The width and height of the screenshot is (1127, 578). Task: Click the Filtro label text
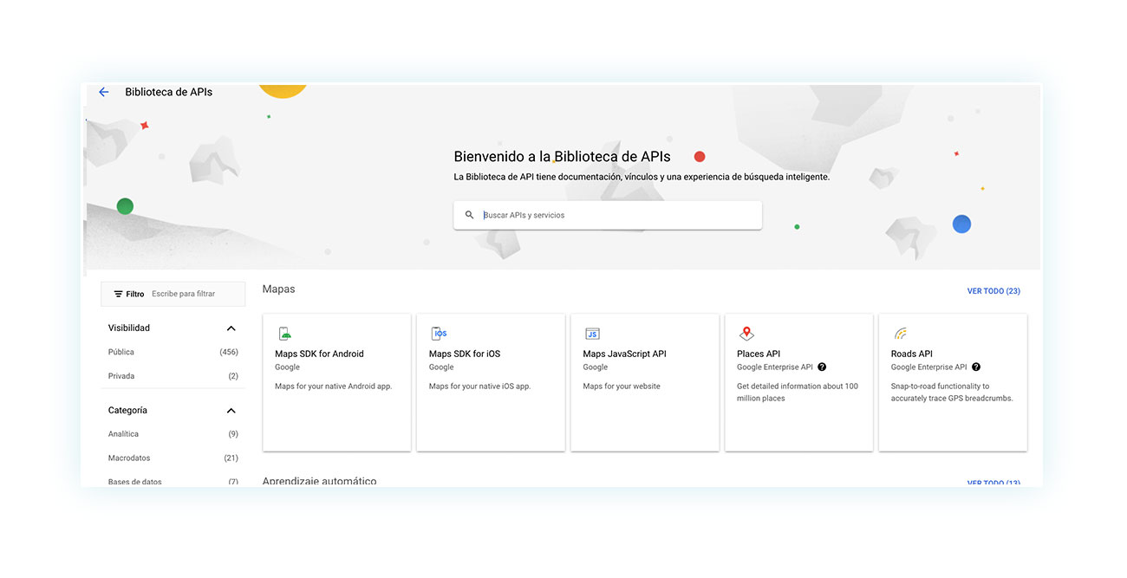[x=135, y=294]
